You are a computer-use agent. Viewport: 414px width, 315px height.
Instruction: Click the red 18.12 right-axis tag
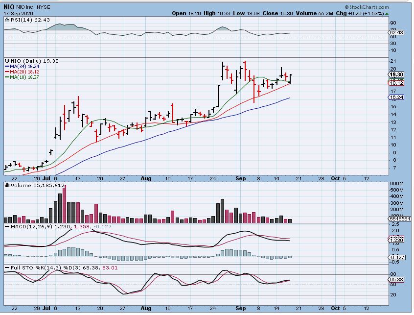click(x=396, y=83)
